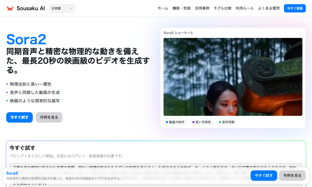The width and height of the screenshot is (312, 187).
Task: Select the 動画の制作 tag chip
Action: 175,122
